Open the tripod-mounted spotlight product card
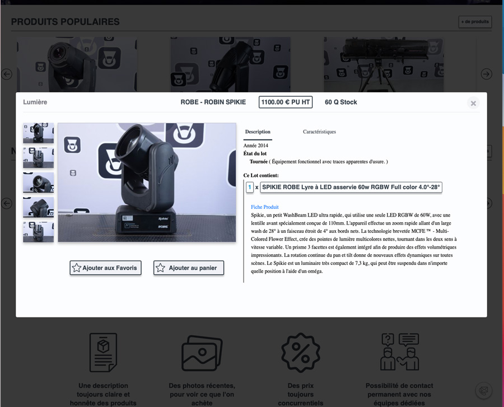The image size is (504, 407). pos(384,64)
